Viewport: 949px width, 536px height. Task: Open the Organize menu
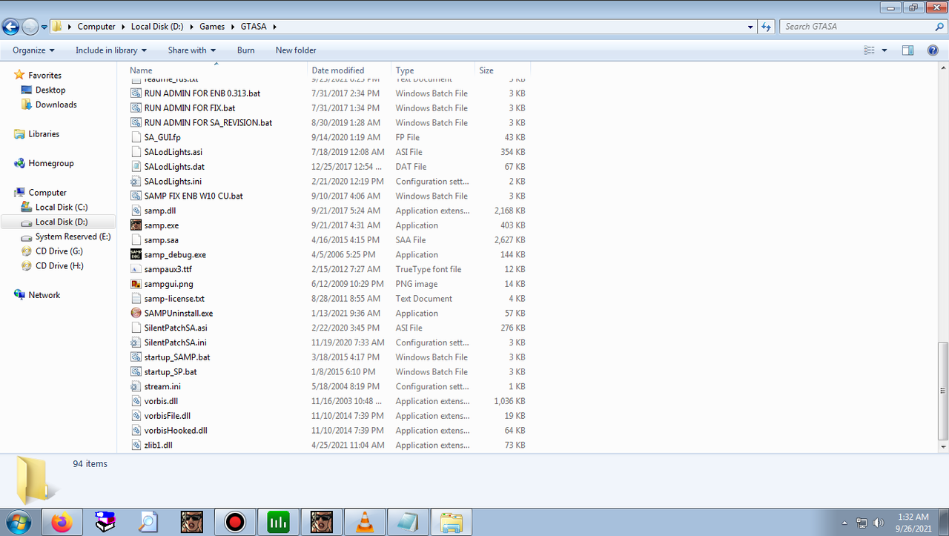coord(33,50)
